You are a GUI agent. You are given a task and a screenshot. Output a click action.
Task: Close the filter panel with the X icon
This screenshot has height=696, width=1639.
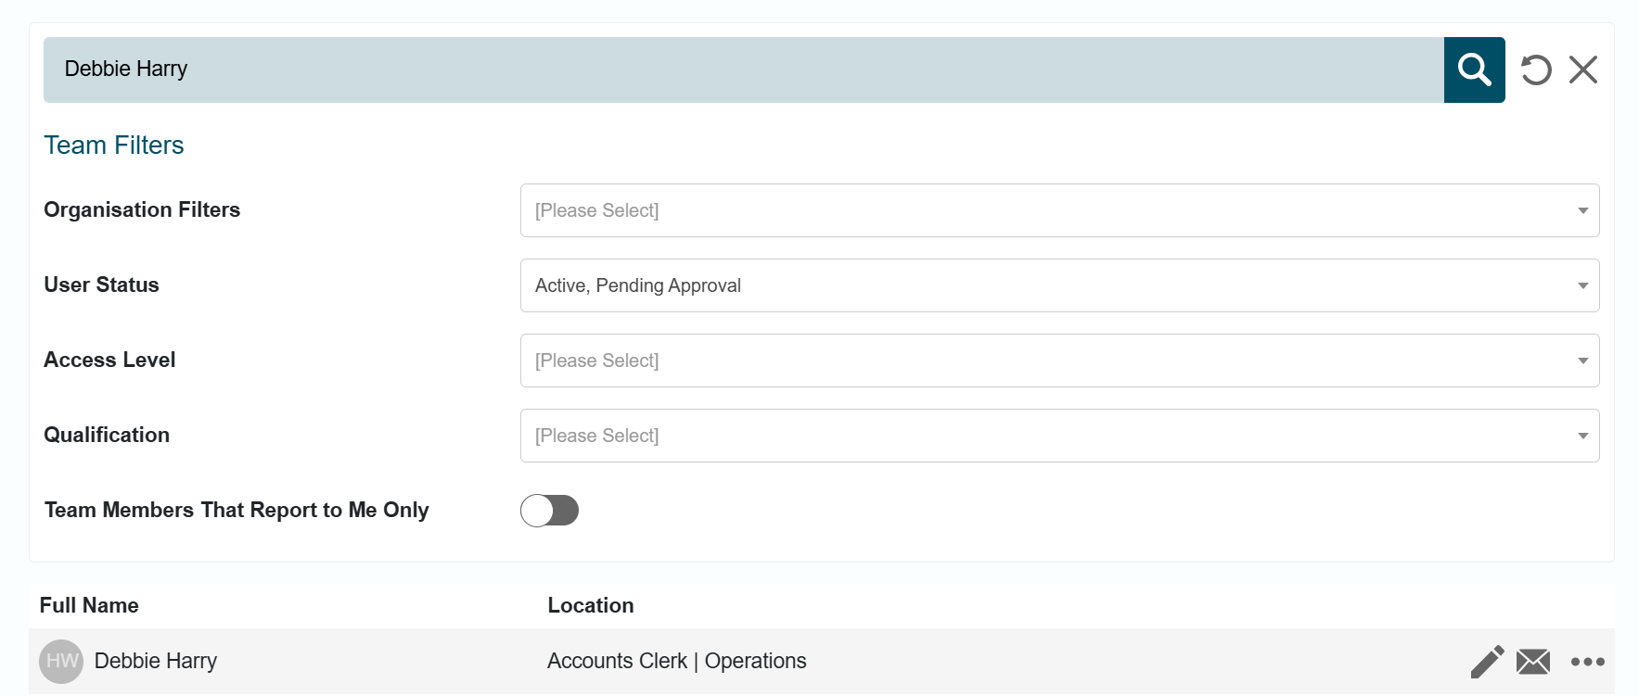(1583, 70)
